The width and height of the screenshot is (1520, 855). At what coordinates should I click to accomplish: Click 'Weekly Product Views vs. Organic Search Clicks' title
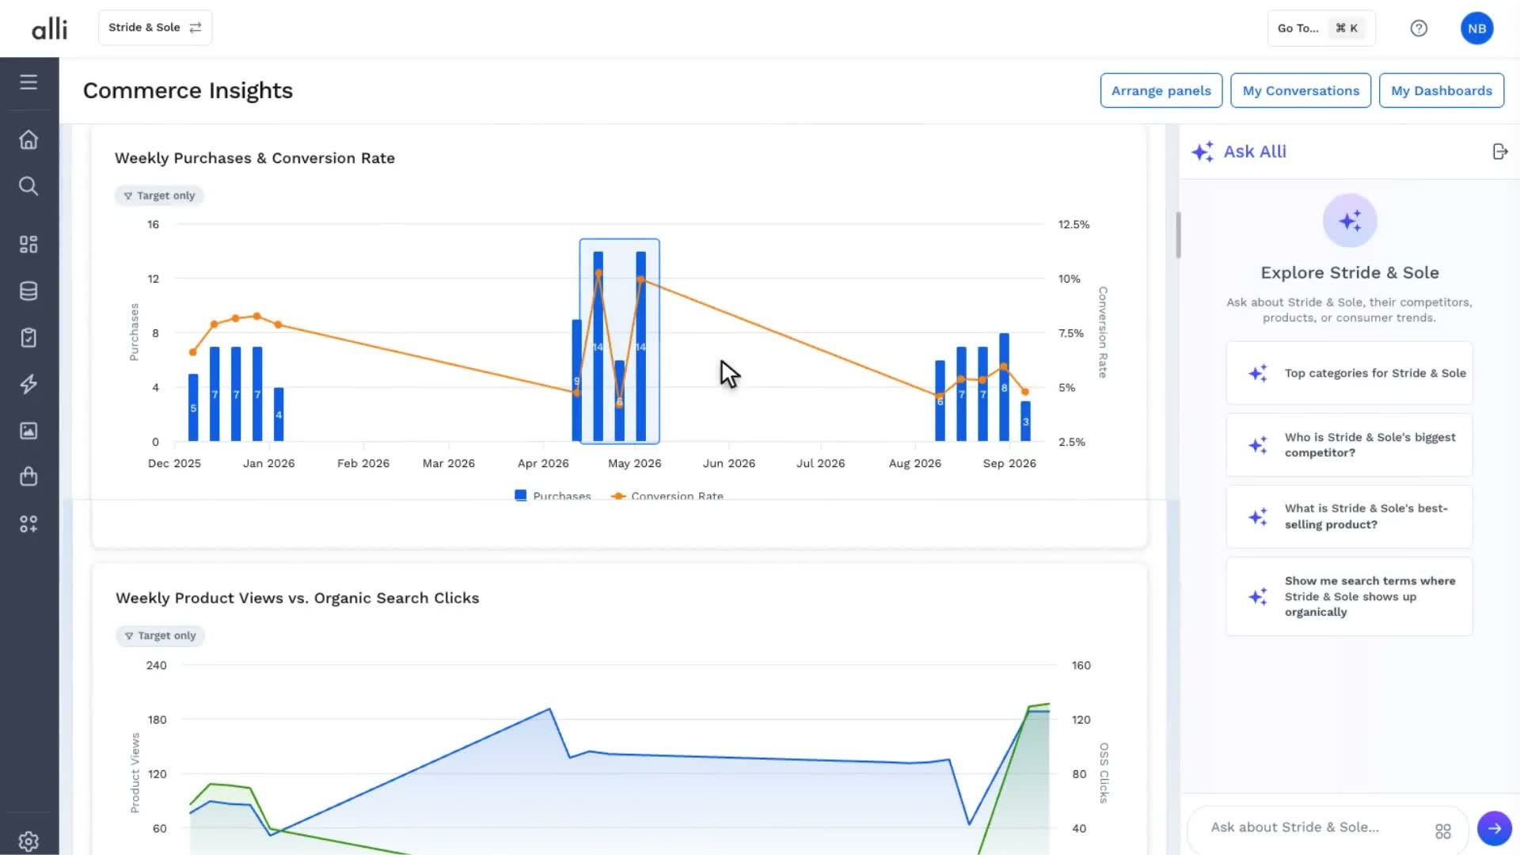(297, 598)
